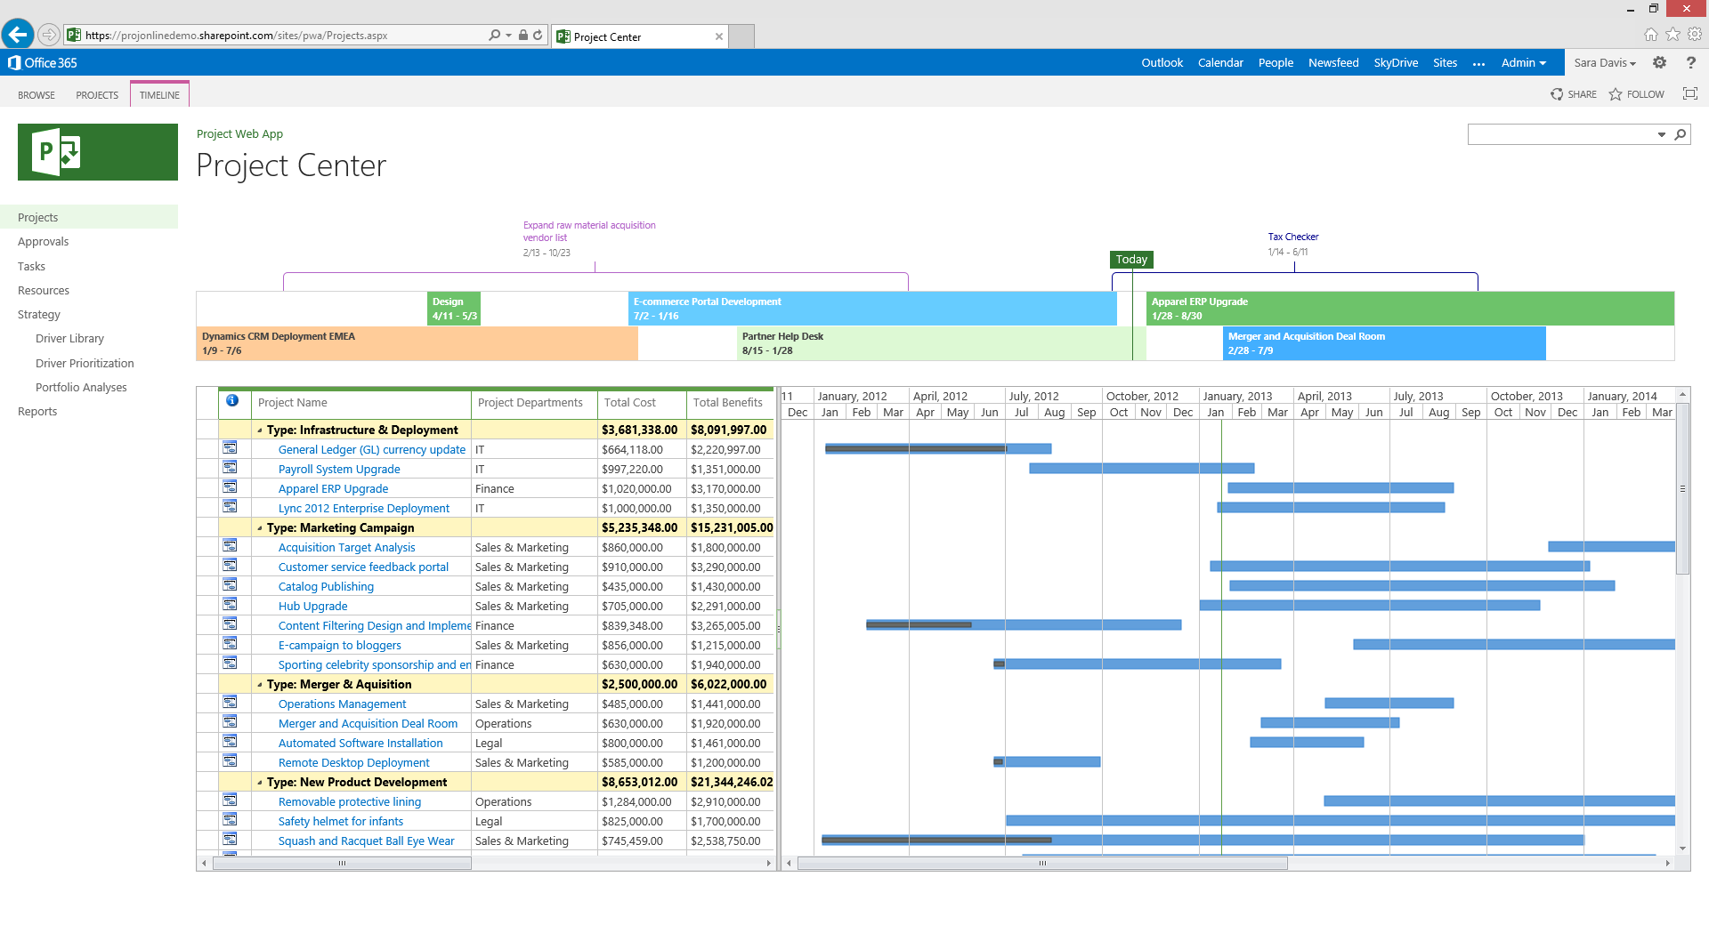The width and height of the screenshot is (1709, 925).
Task: Collapse the Infrastructure & Deployment group
Action: coord(260,430)
